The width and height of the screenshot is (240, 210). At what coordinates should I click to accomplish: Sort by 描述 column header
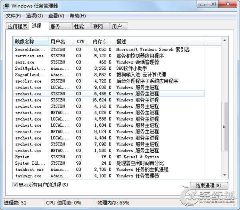coord(160,41)
